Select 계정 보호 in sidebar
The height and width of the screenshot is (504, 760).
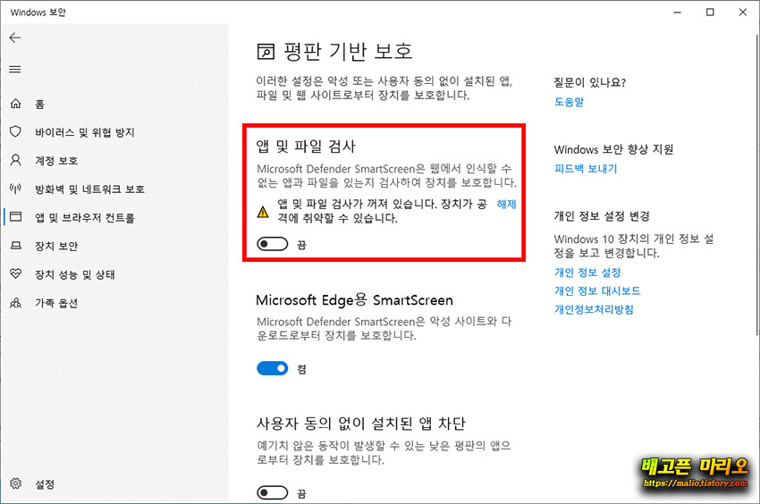[x=56, y=161]
